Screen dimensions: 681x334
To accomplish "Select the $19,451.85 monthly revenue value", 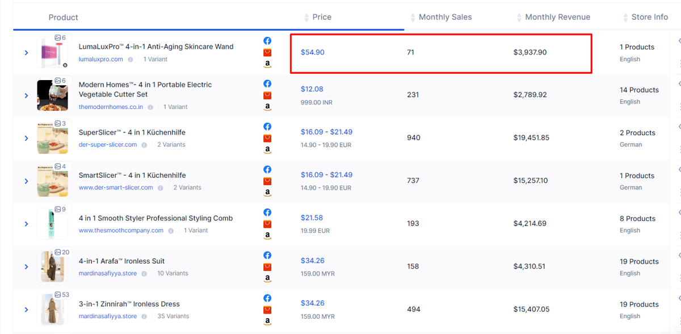I will point(531,137).
